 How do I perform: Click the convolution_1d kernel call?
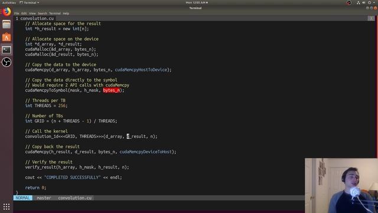(x=91, y=137)
